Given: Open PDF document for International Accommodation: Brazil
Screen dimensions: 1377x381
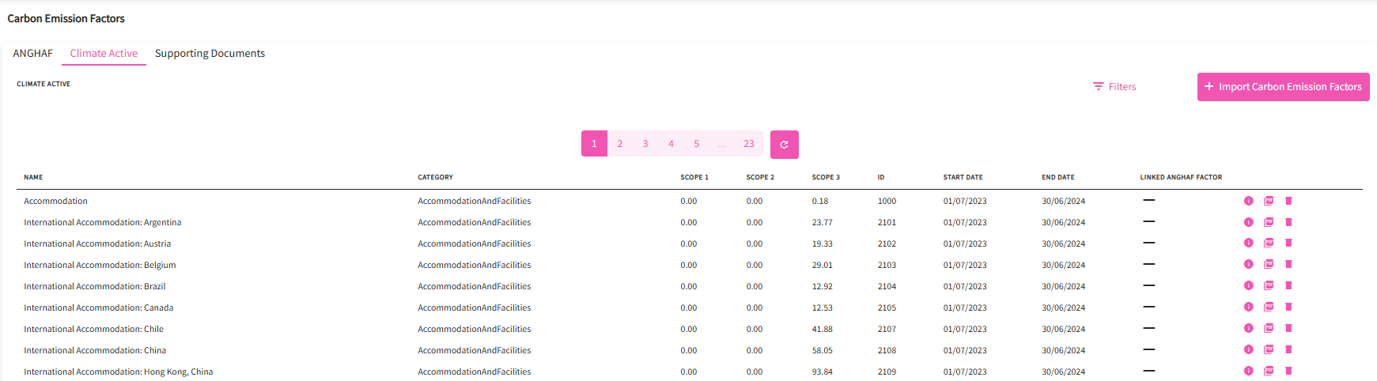Looking at the screenshot, I should pyautogui.click(x=1269, y=286).
